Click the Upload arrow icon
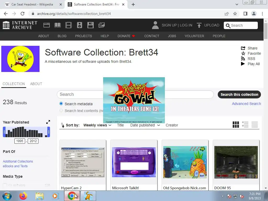 [199, 25]
